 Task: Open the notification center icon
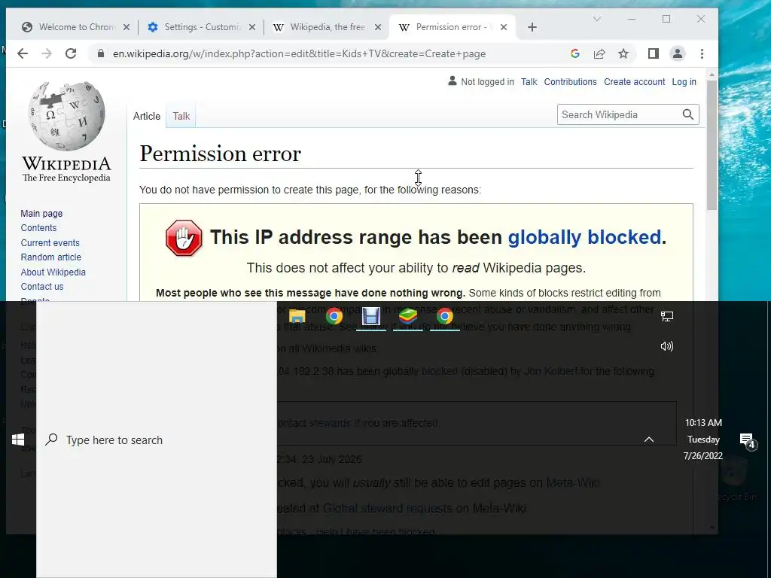click(x=748, y=440)
